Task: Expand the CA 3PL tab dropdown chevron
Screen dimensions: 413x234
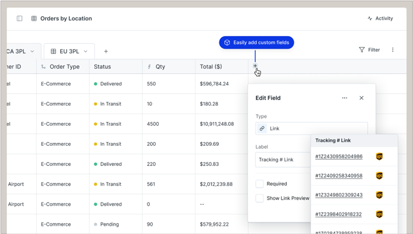Action: 32,51
